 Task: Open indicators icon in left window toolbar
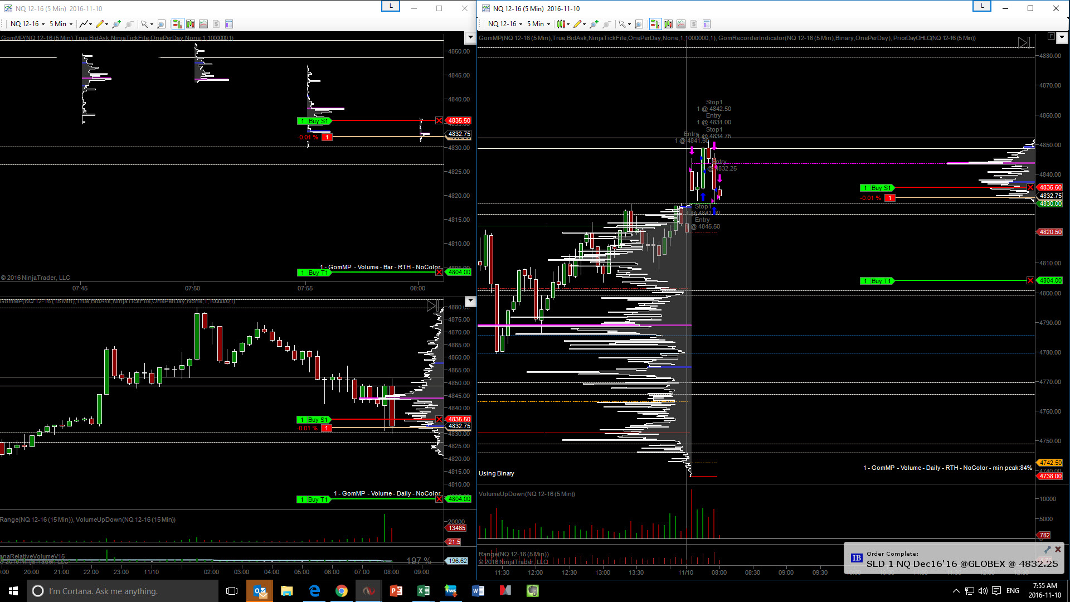(203, 24)
